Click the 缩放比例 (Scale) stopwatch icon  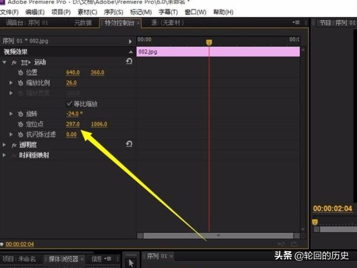21,83
